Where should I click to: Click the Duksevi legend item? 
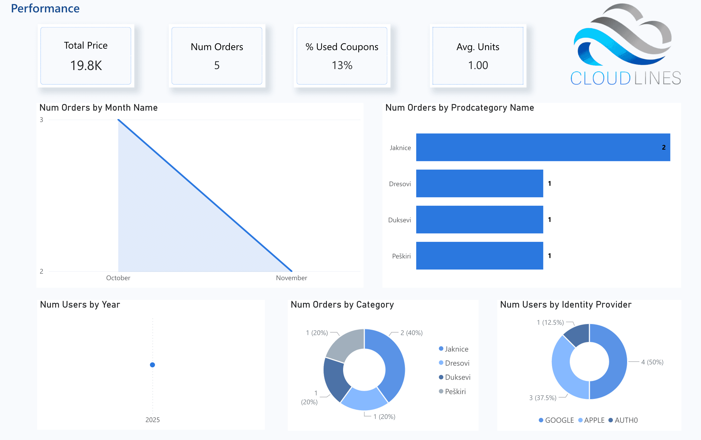pyautogui.click(x=457, y=377)
